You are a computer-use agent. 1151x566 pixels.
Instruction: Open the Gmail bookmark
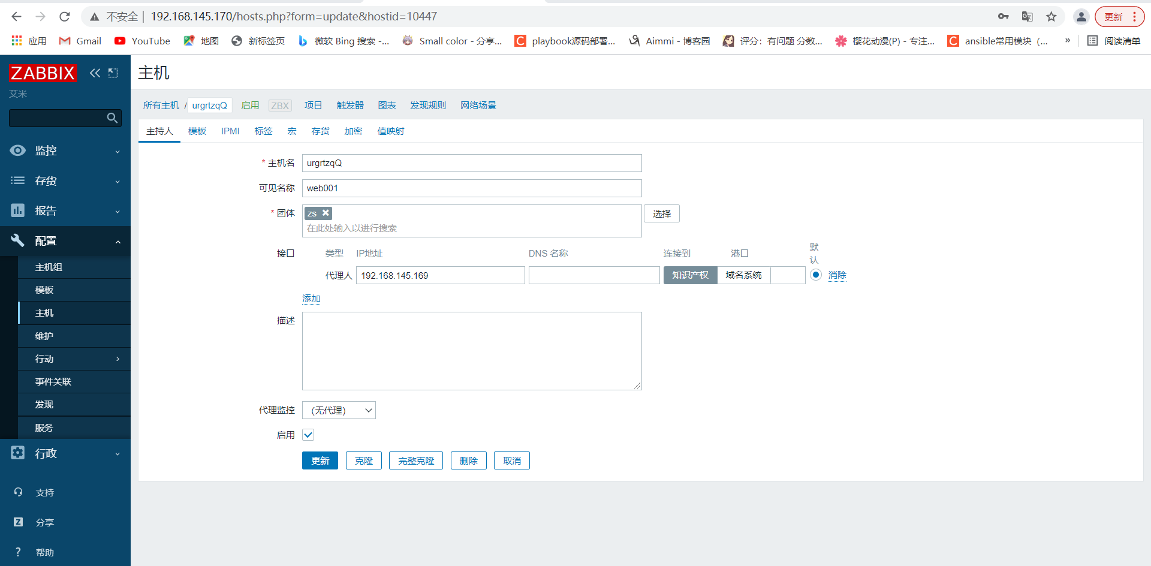coord(80,41)
